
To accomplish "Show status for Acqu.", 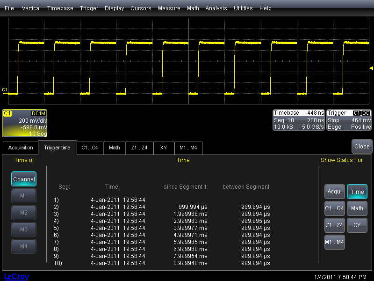I will tap(334, 192).
